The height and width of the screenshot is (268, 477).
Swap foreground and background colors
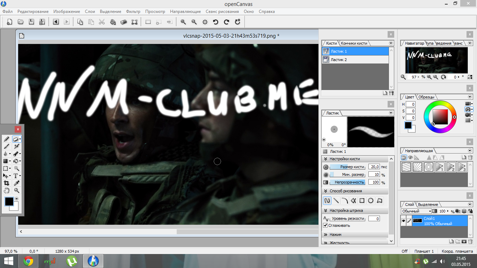tap(16, 199)
